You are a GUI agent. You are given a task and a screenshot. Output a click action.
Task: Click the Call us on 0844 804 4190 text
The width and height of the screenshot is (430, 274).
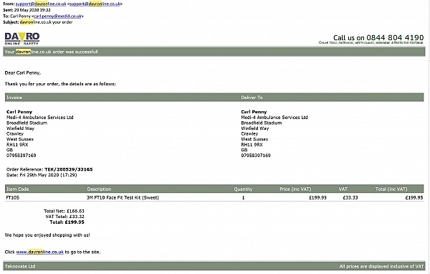378,37
